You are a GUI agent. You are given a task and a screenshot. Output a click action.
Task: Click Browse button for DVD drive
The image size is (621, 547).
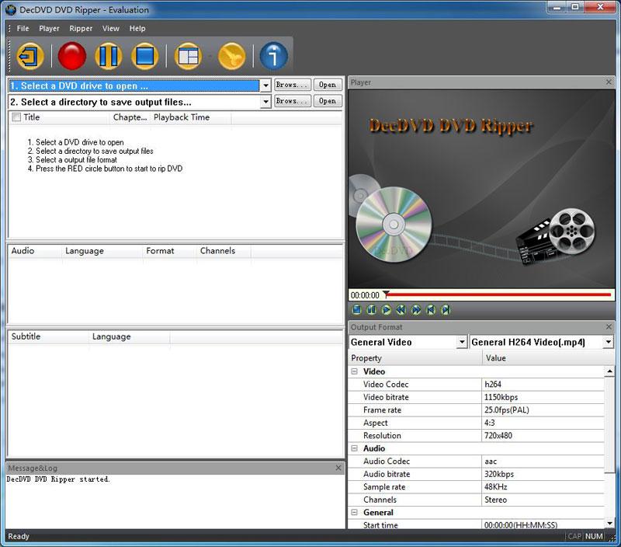tap(293, 85)
